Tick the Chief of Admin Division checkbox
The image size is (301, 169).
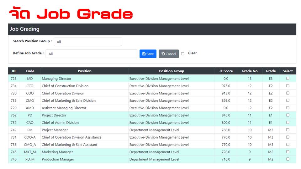[288, 122]
